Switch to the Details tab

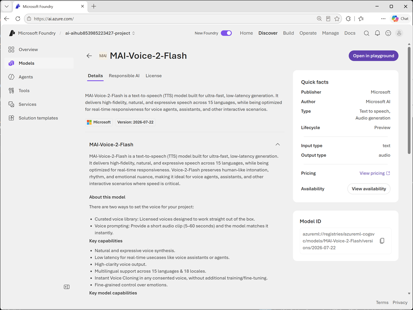pos(95,76)
